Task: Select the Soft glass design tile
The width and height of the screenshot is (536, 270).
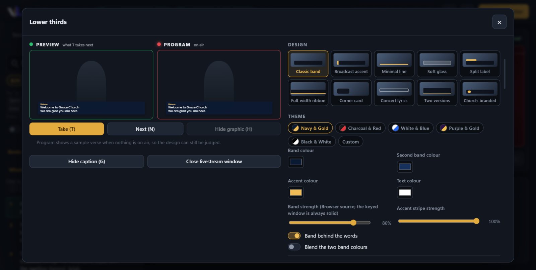Action: (437, 64)
